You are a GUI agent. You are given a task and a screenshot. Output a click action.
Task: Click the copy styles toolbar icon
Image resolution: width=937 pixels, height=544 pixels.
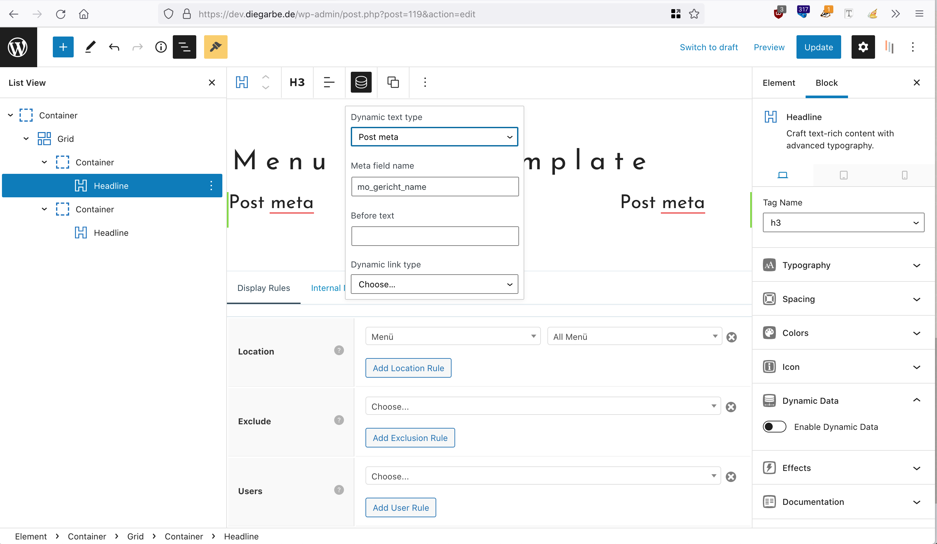click(x=393, y=82)
